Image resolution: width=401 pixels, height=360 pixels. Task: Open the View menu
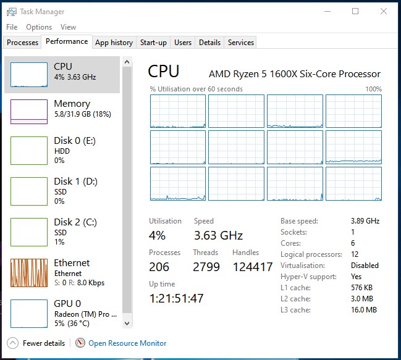point(68,27)
